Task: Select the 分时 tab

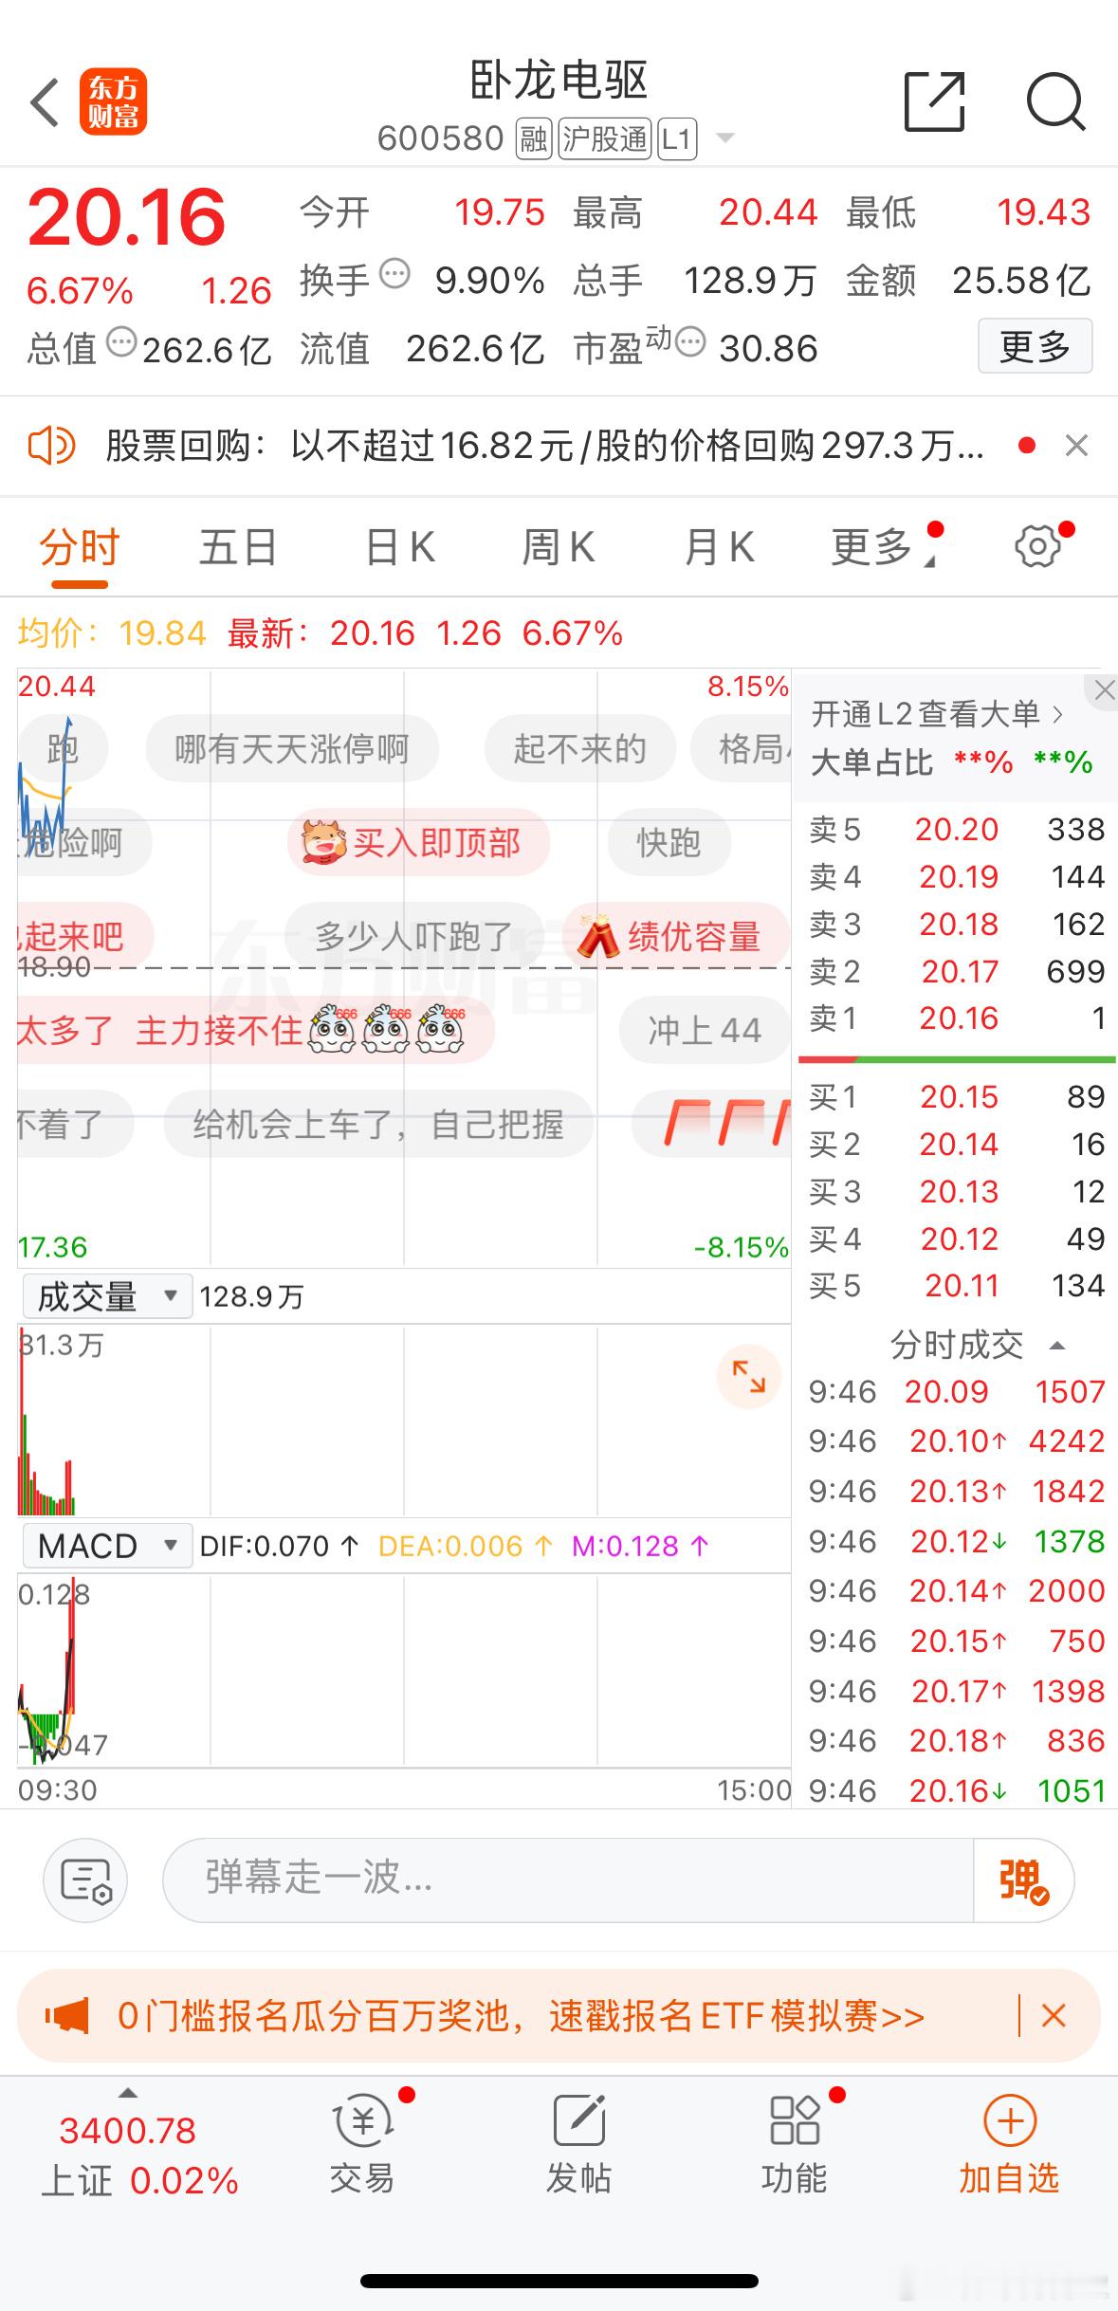Action: (x=80, y=548)
